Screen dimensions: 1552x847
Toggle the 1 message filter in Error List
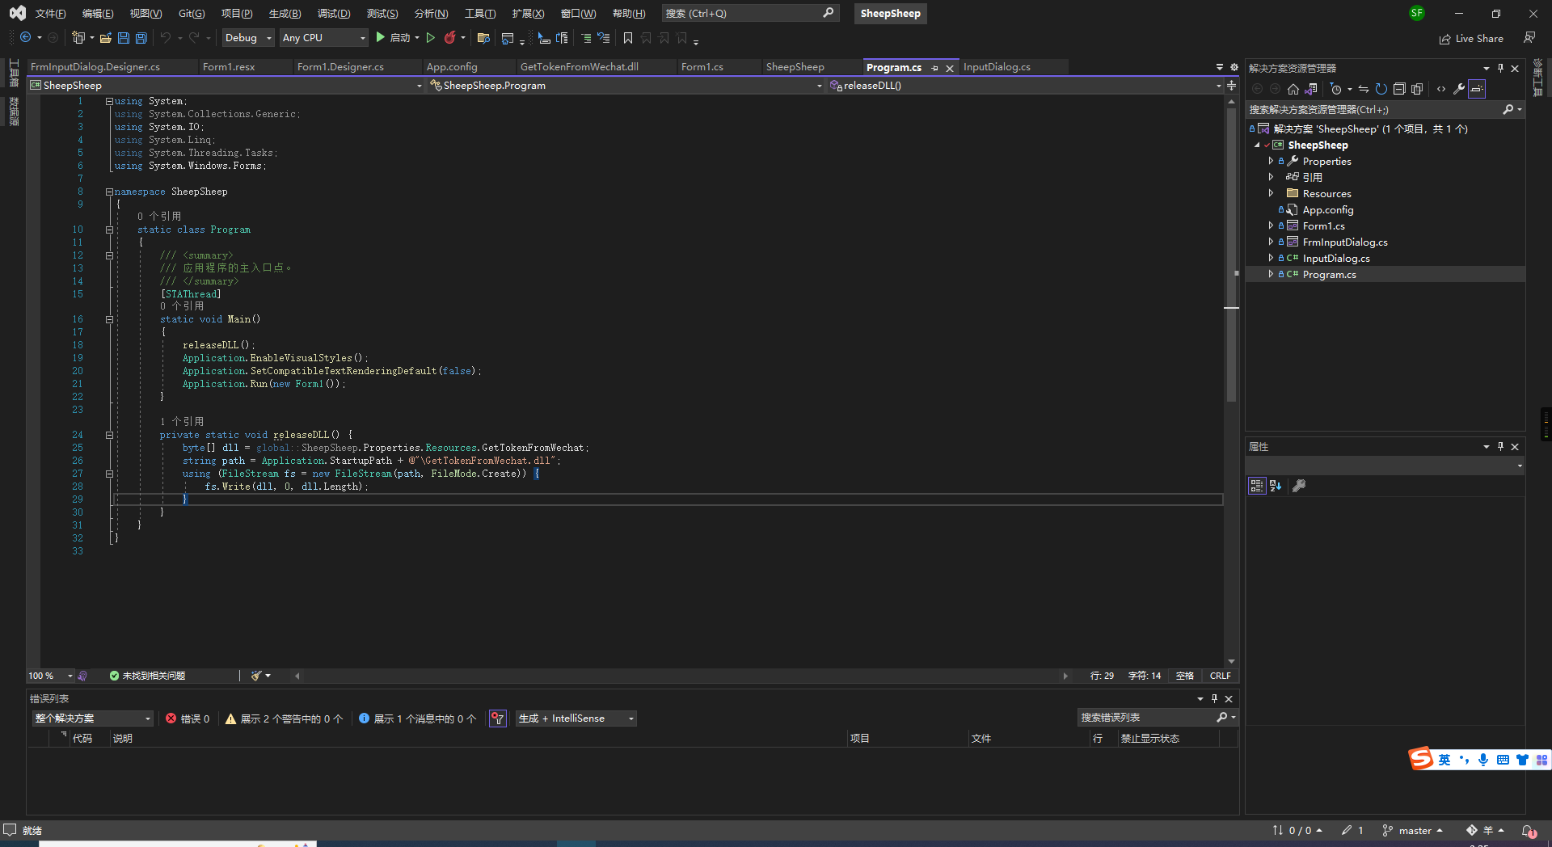415,718
